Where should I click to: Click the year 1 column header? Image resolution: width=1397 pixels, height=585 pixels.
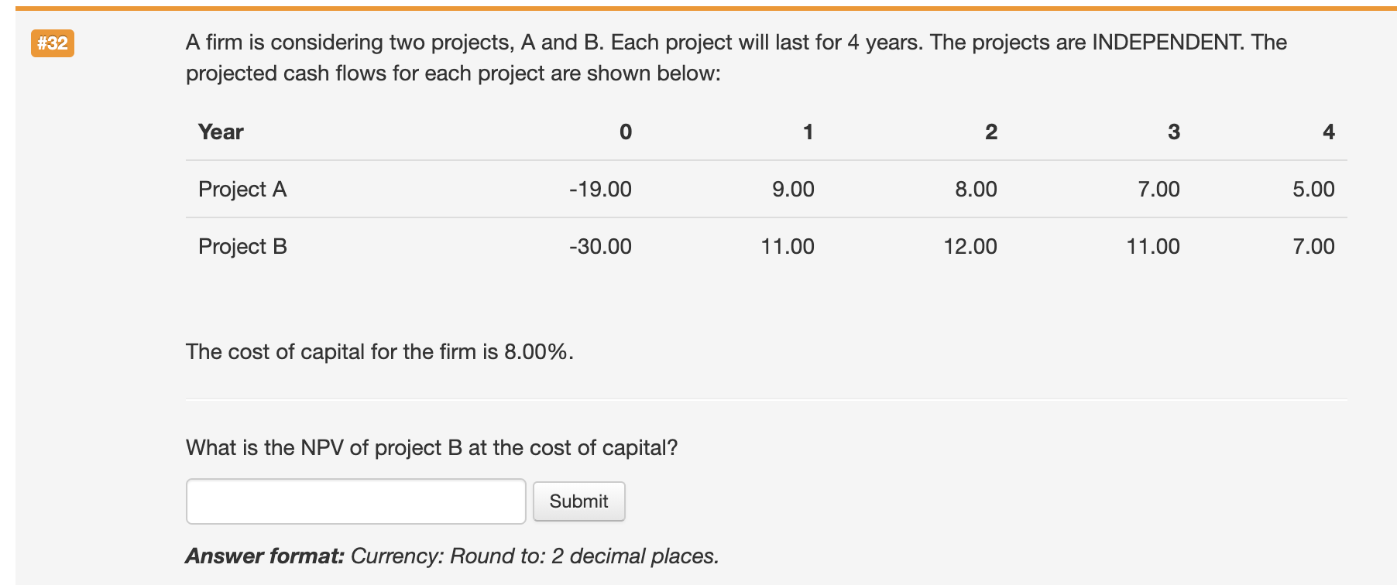point(808,132)
